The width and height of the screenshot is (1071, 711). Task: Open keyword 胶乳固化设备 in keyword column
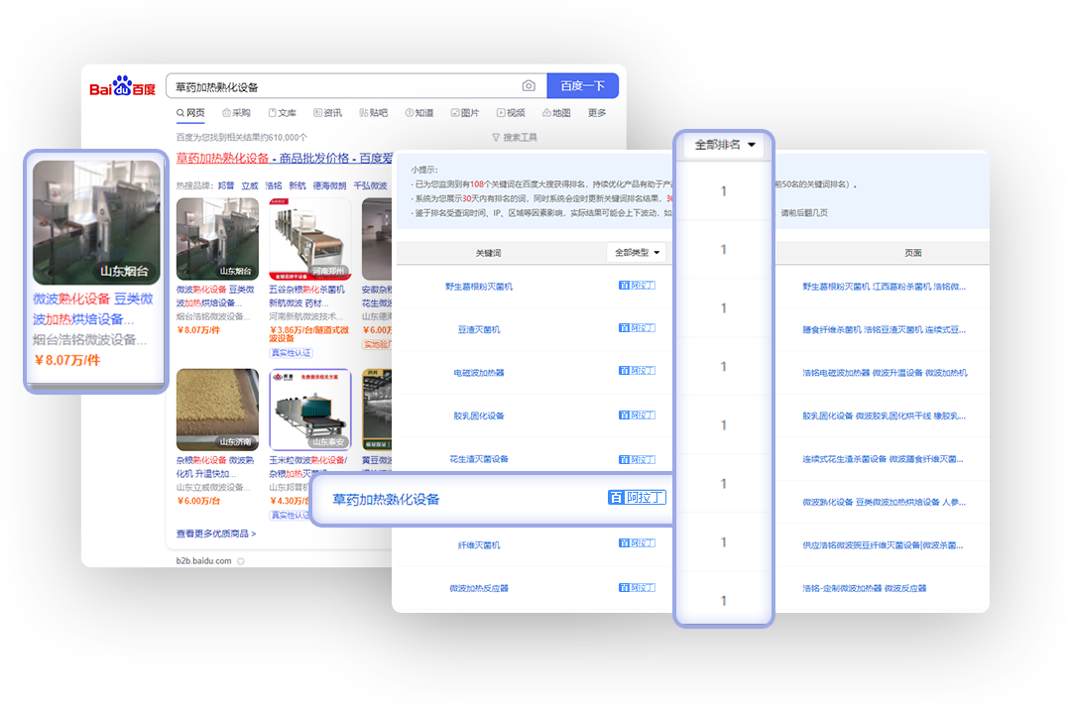(479, 415)
